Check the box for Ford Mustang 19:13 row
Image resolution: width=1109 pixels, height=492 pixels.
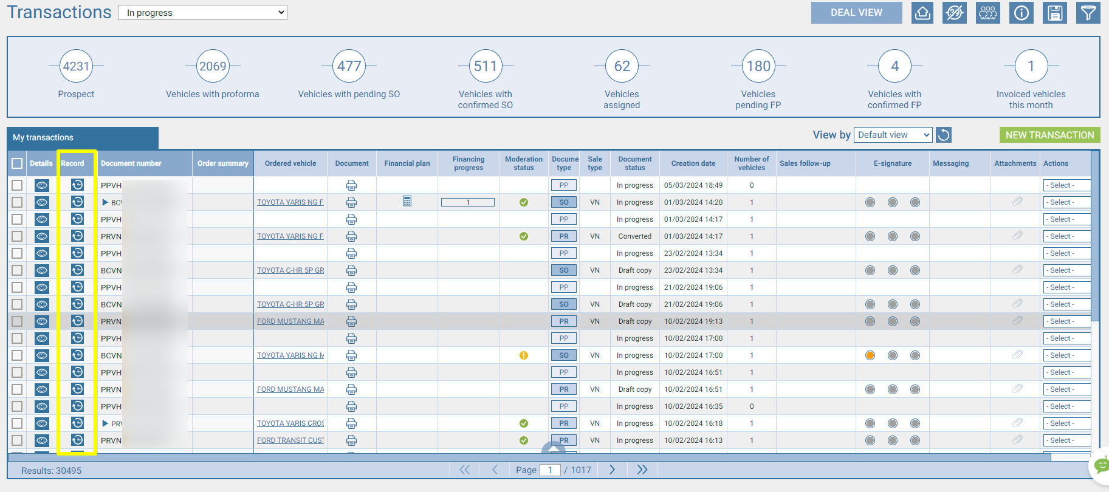pos(17,321)
